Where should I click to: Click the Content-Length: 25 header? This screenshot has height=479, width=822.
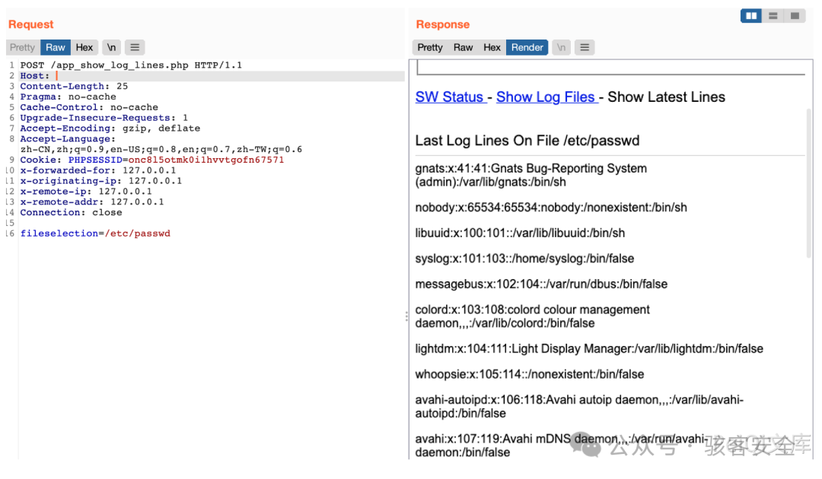coord(74,87)
